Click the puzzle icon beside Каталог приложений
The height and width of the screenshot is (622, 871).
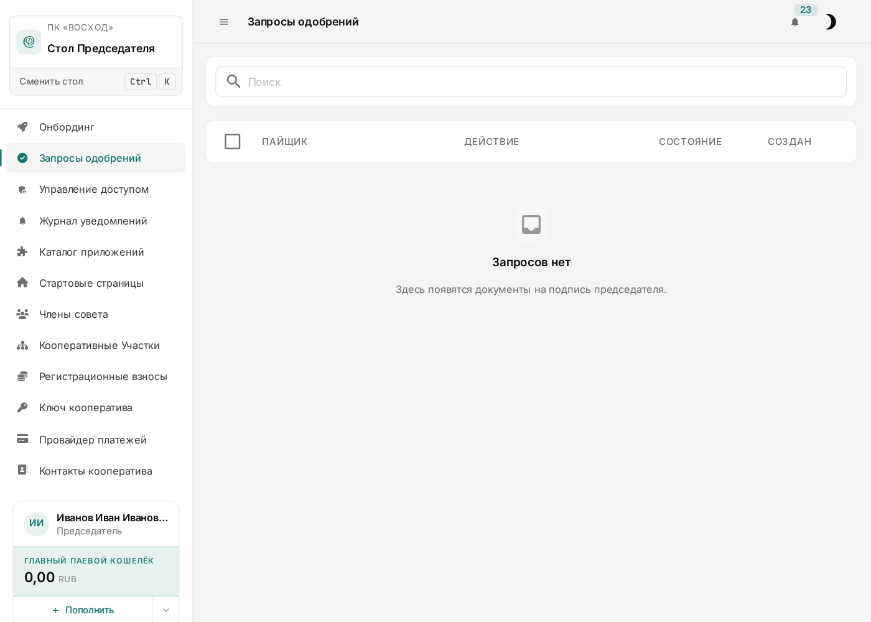[22, 252]
